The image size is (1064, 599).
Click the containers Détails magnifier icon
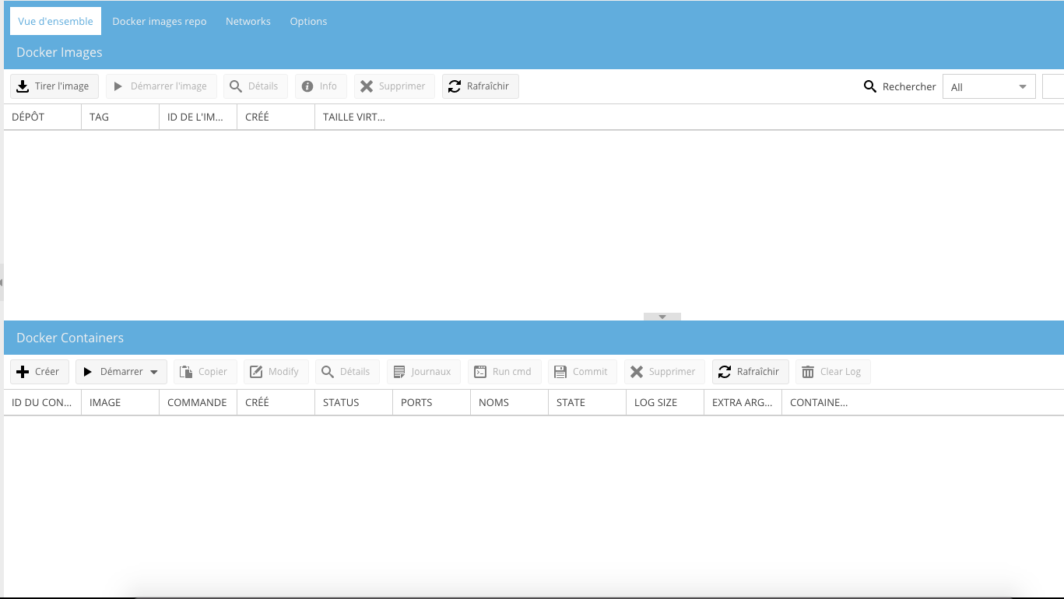pyautogui.click(x=328, y=372)
